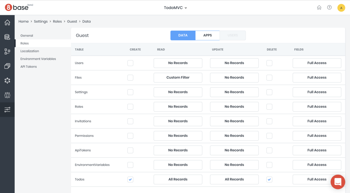Select the Localization menu item

click(29, 51)
